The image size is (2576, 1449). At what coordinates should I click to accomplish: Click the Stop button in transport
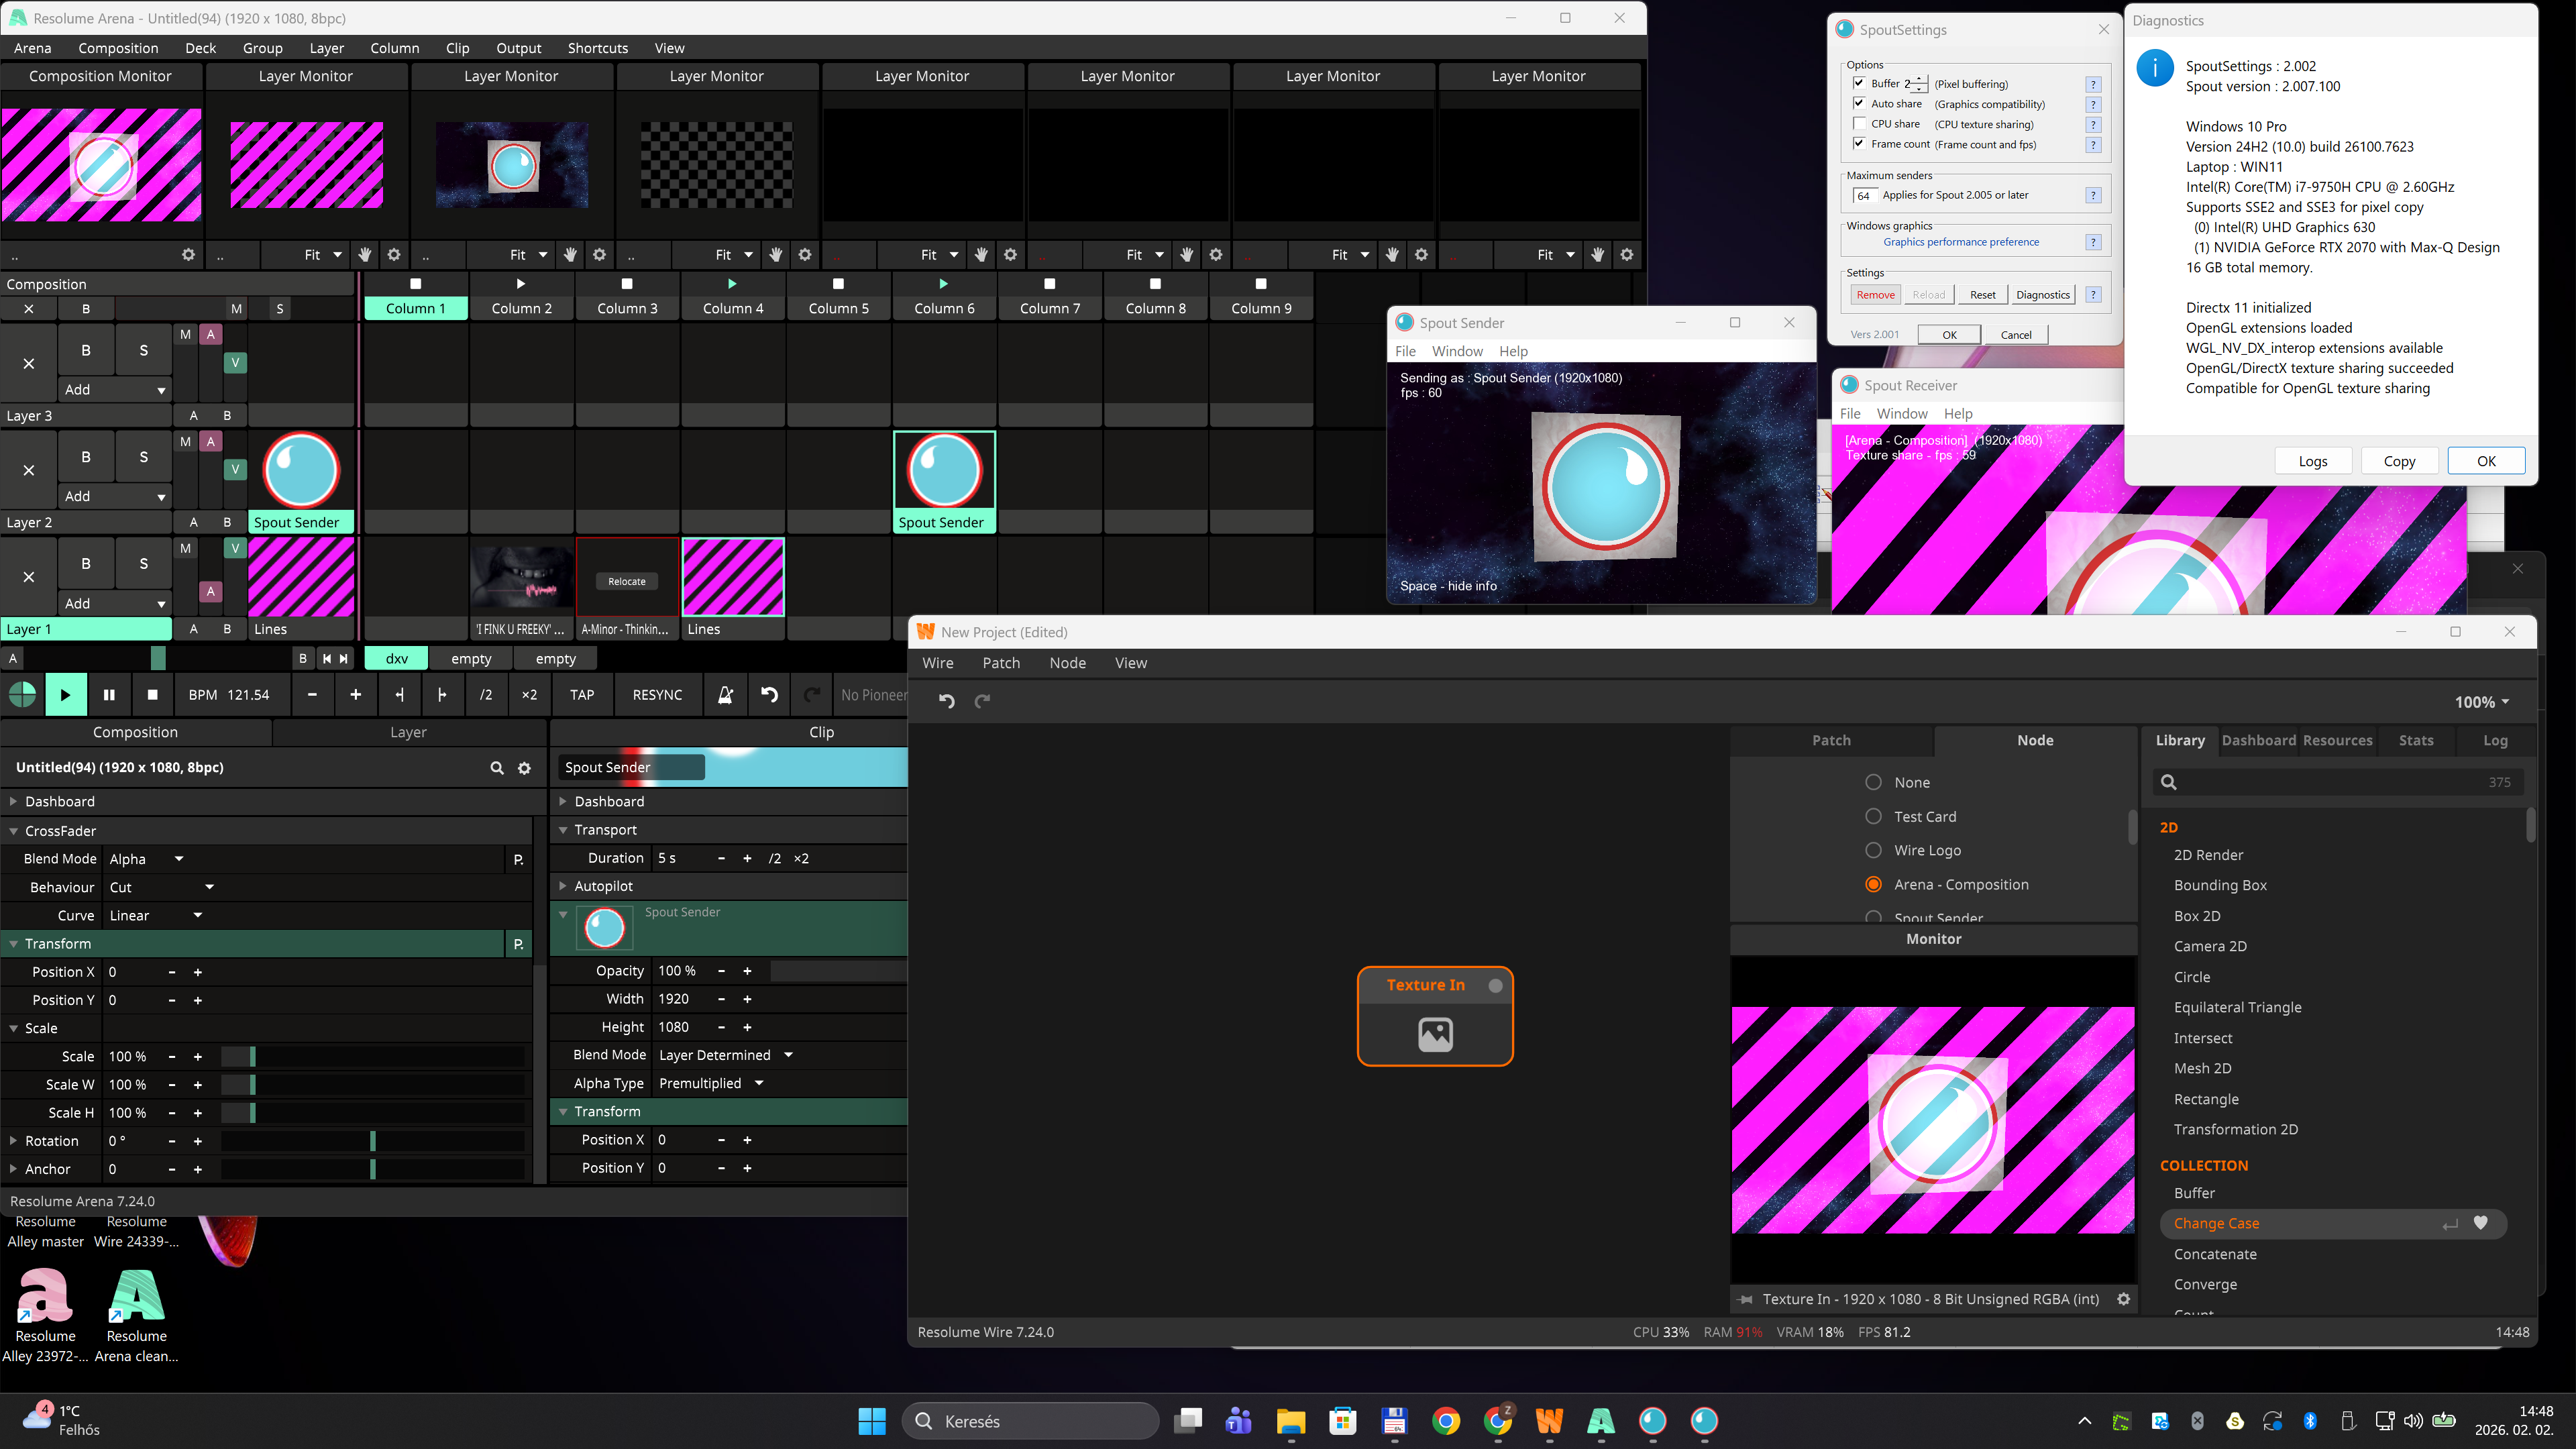[x=152, y=694]
